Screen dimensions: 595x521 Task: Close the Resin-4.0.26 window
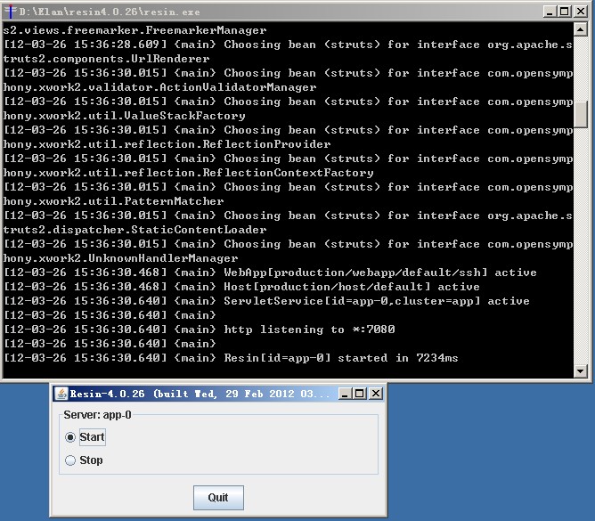(x=376, y=394)
